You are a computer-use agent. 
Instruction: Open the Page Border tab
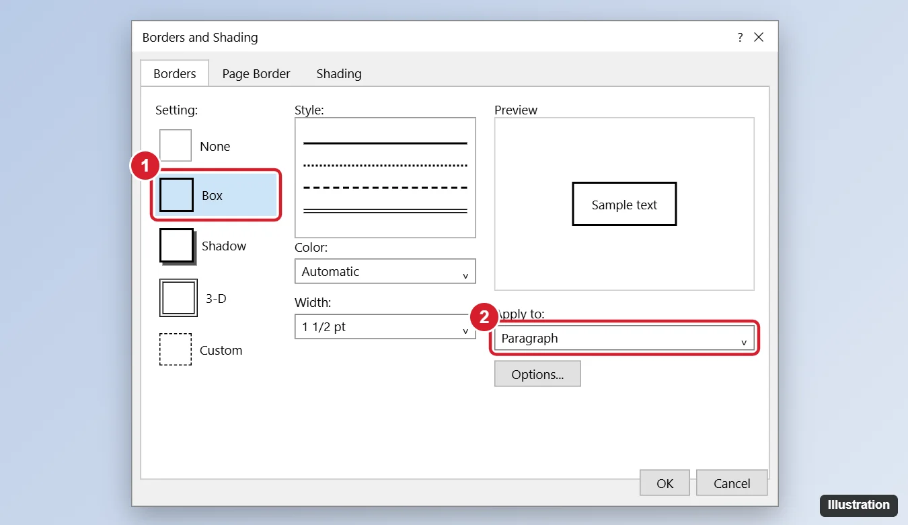256,73
